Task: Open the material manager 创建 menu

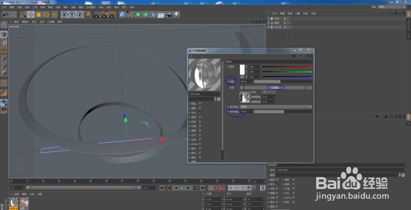Action: coord(16,194)
